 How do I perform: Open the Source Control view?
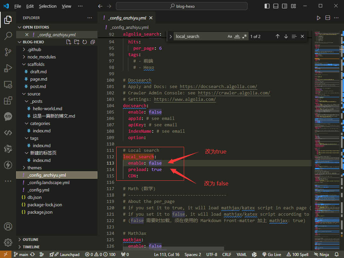pos(8,52)
